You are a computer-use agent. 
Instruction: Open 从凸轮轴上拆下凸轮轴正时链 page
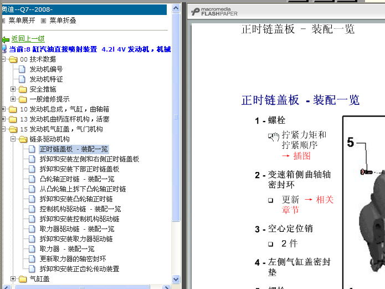(x=83, y=189)
